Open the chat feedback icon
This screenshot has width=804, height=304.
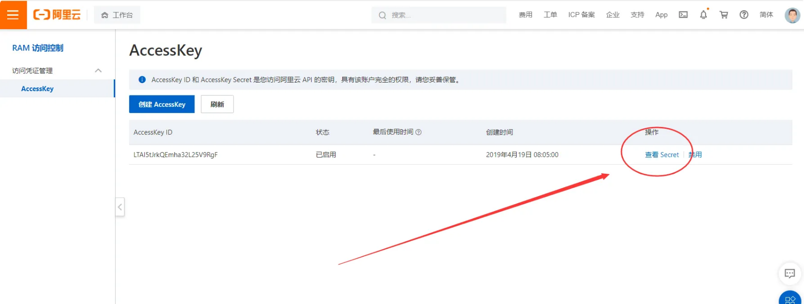pyautogui.click(x=790, y=273)
